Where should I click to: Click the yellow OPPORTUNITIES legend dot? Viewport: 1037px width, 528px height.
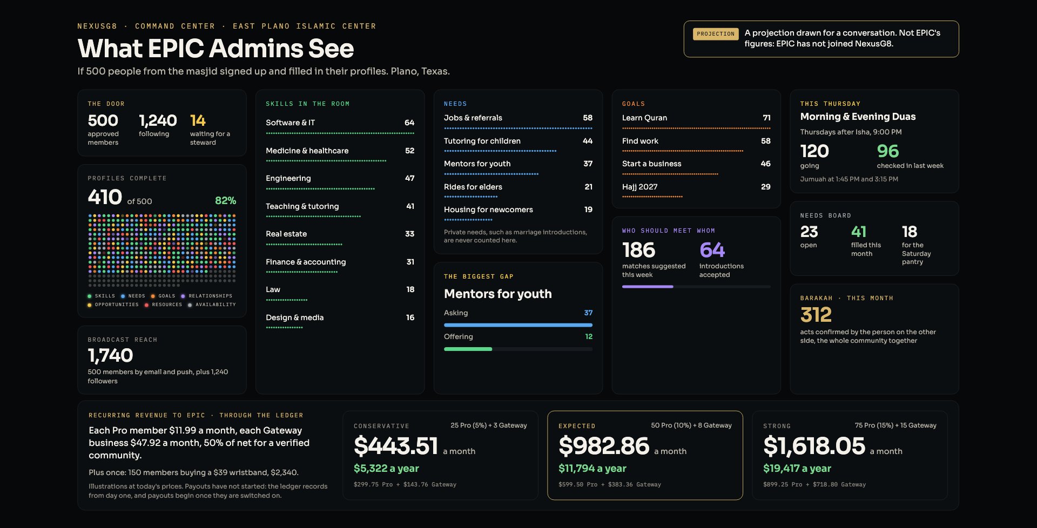[89, 305]
